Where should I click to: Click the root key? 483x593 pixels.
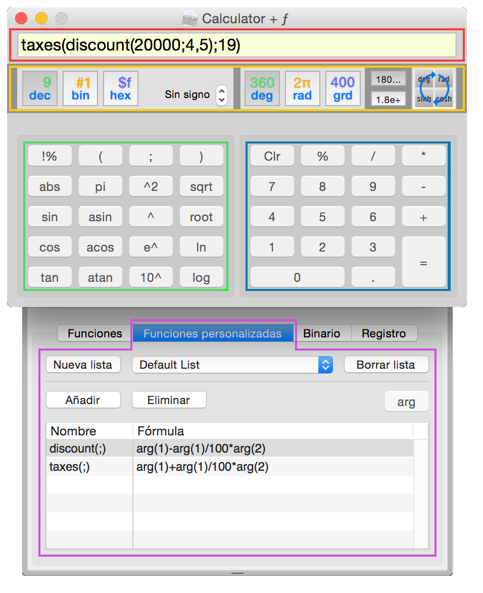tap(201, 217)
